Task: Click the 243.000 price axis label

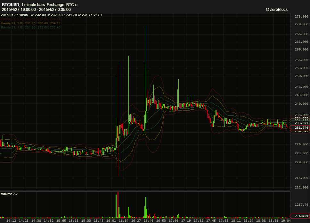Action: pyautogui.click(x=301, y=95)
